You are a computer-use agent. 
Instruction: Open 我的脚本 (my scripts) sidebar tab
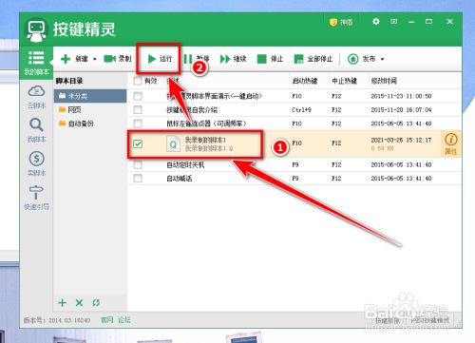[36, 63]
